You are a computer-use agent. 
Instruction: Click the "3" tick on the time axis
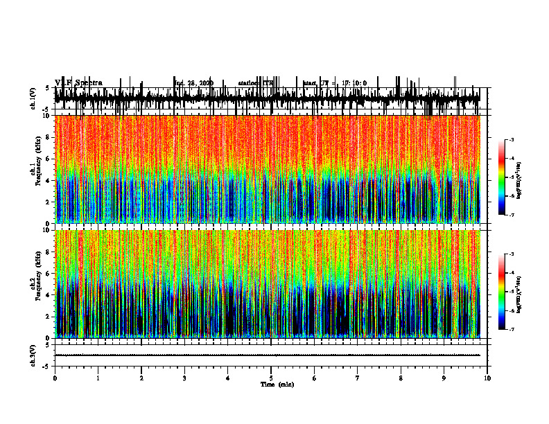coord(184,378)
